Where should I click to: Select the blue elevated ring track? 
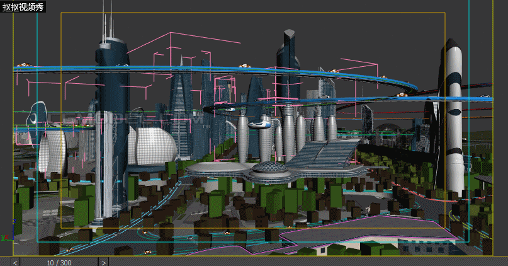[x=214, y=70]
